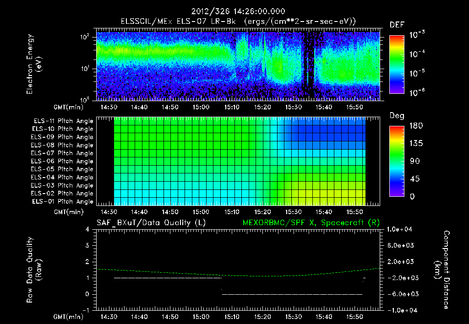The image size is (469, 324).
Task: Click the 10^2 electron energy tick label
Action: coord(85,37)
